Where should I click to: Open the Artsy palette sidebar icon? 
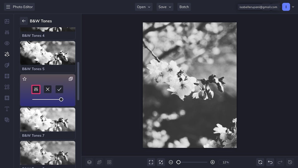pos(7,65)
